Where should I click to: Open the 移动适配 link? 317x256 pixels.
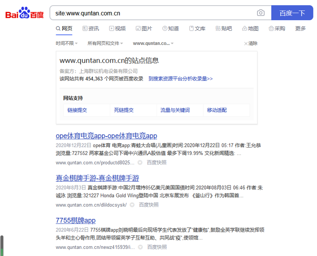217,110
